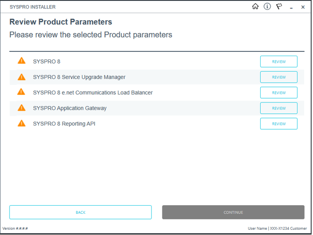Open Review for e.net Communications Load Balancer

[279, 92]
